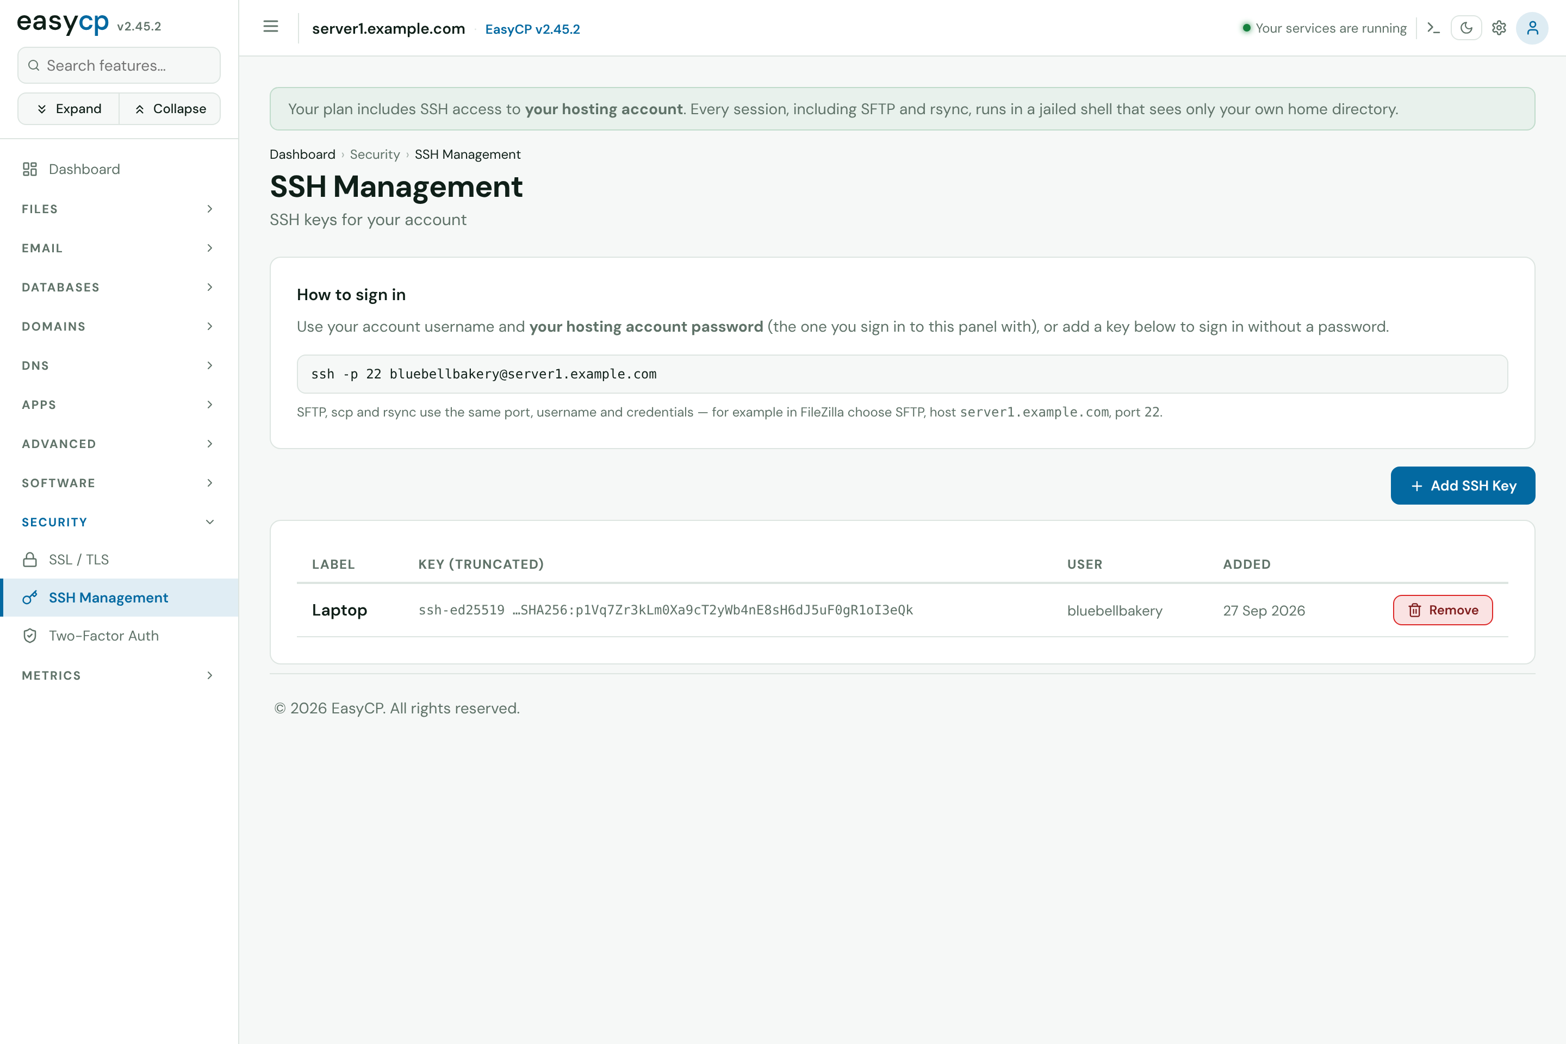Screen dimensions: 1566x1044
Task: Click the hamburger menu icon
Action: 270,27
